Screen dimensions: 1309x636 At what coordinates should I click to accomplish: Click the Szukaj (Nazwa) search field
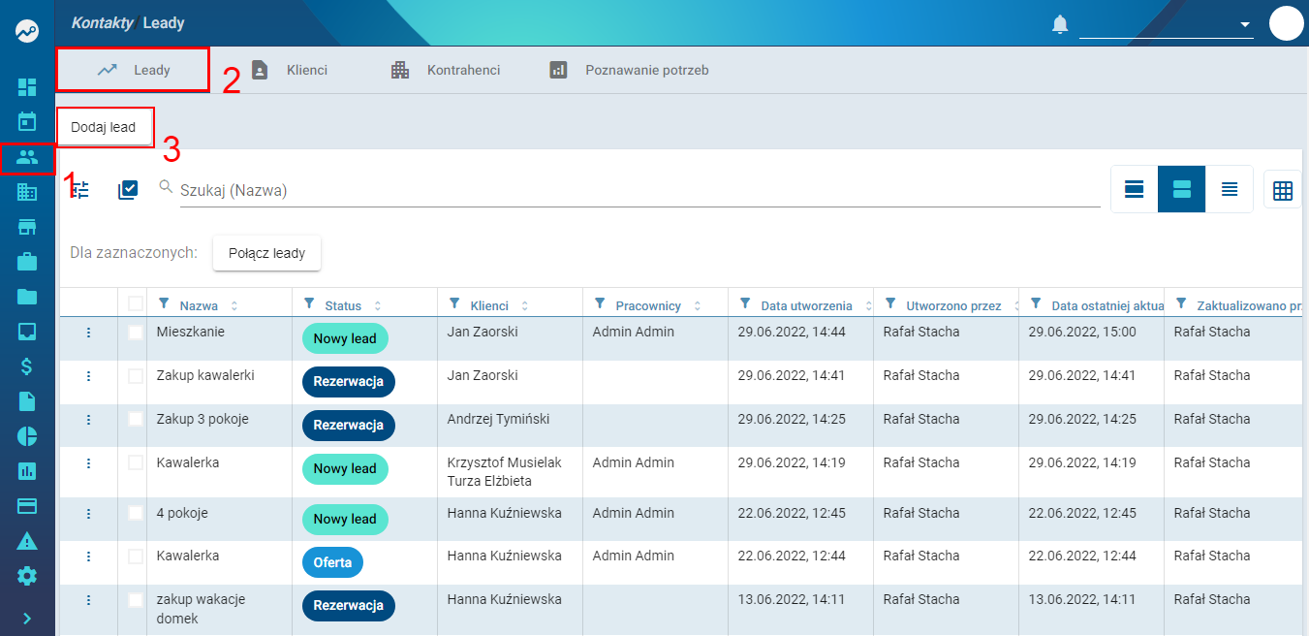point(639,190)
